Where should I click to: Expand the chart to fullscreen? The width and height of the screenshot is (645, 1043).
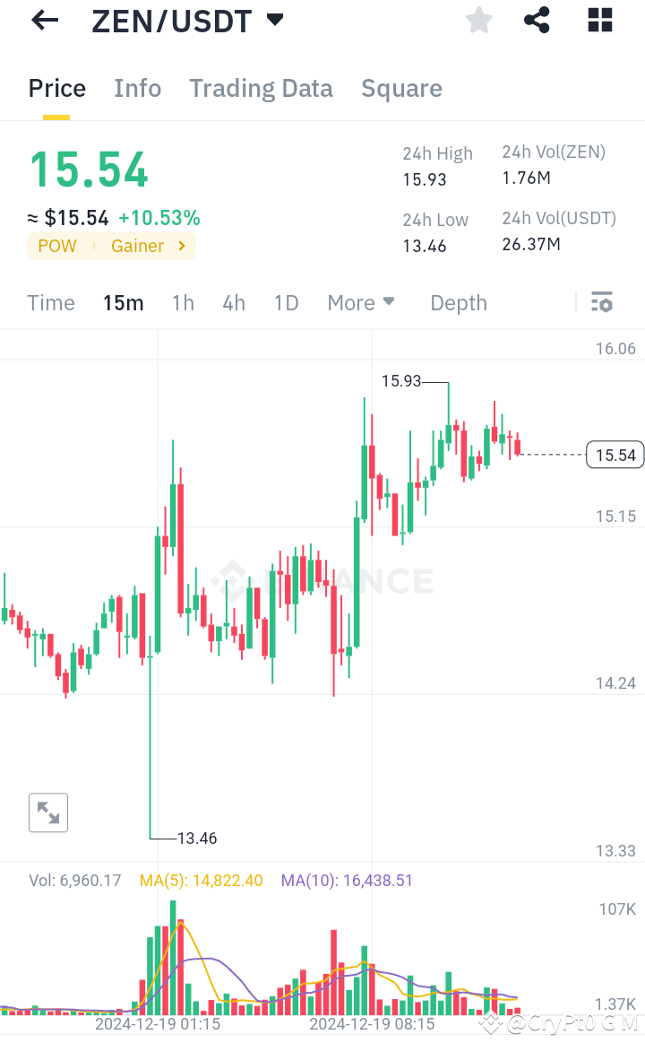point(47,813)
